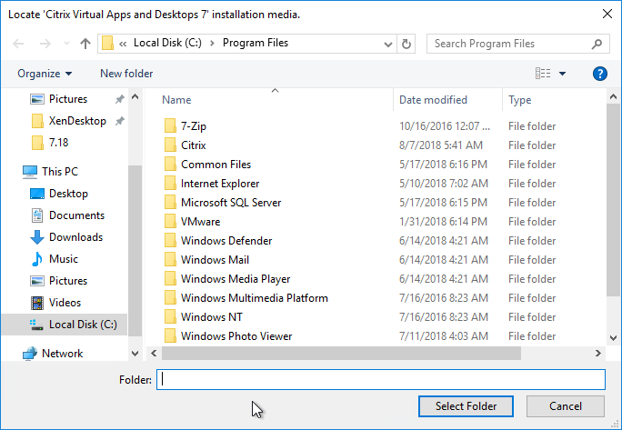The width and height of the screenshot is (622, 430).
Task: Click 8/7/2018 5:41 AM date cell
Action: (441, 145)
